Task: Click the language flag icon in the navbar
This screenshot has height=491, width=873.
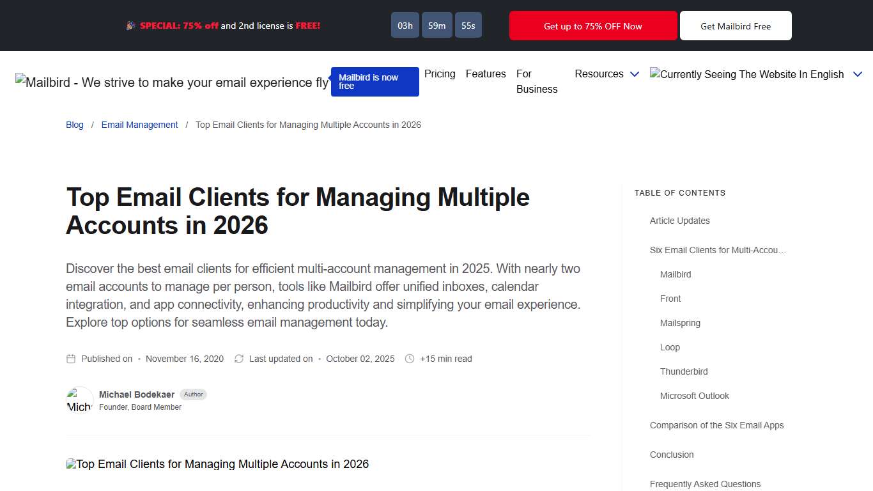Action: pos(655,74)
